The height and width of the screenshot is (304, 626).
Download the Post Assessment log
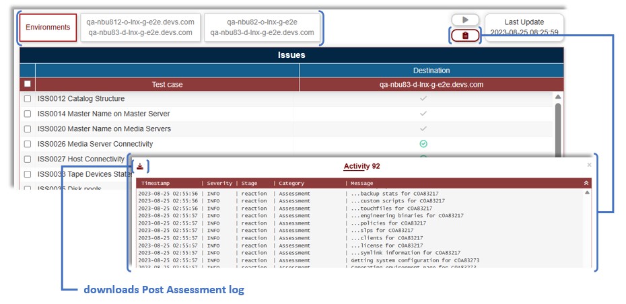140,166
